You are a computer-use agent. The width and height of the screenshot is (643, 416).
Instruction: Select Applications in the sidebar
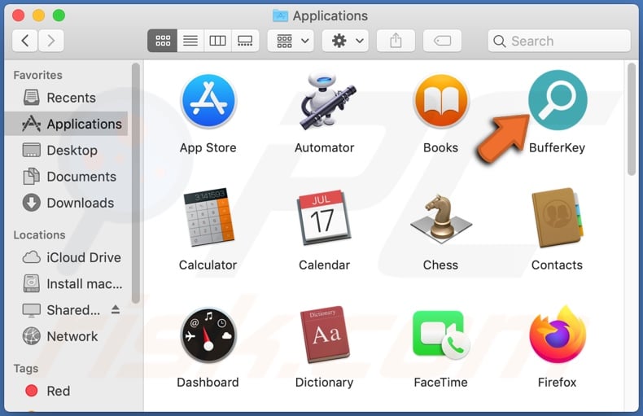click(x=67, y=124)
